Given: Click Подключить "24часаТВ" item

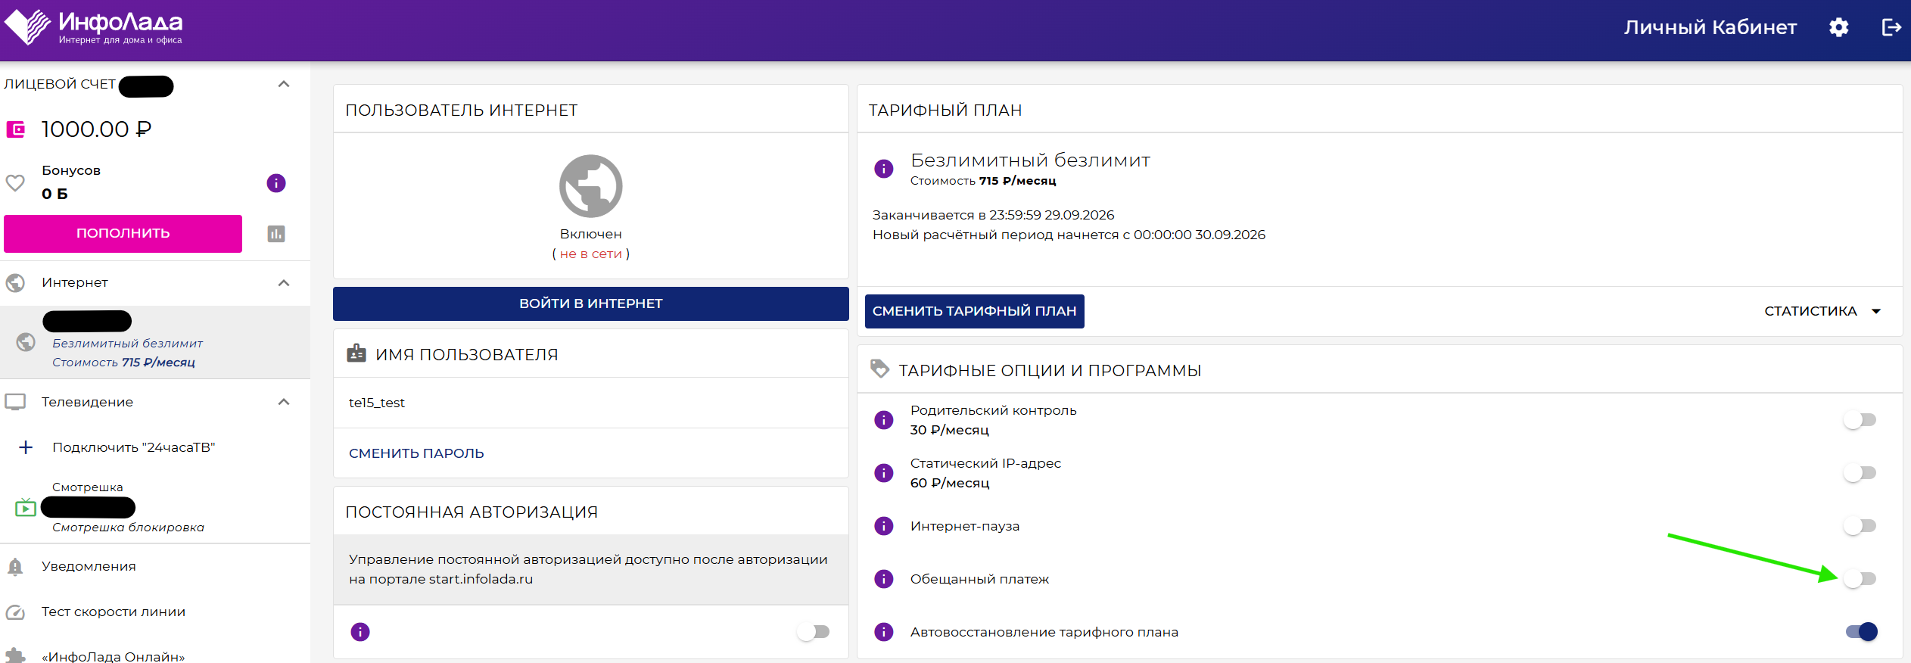Looking at the screenshot, I should (x=133, y=447).
